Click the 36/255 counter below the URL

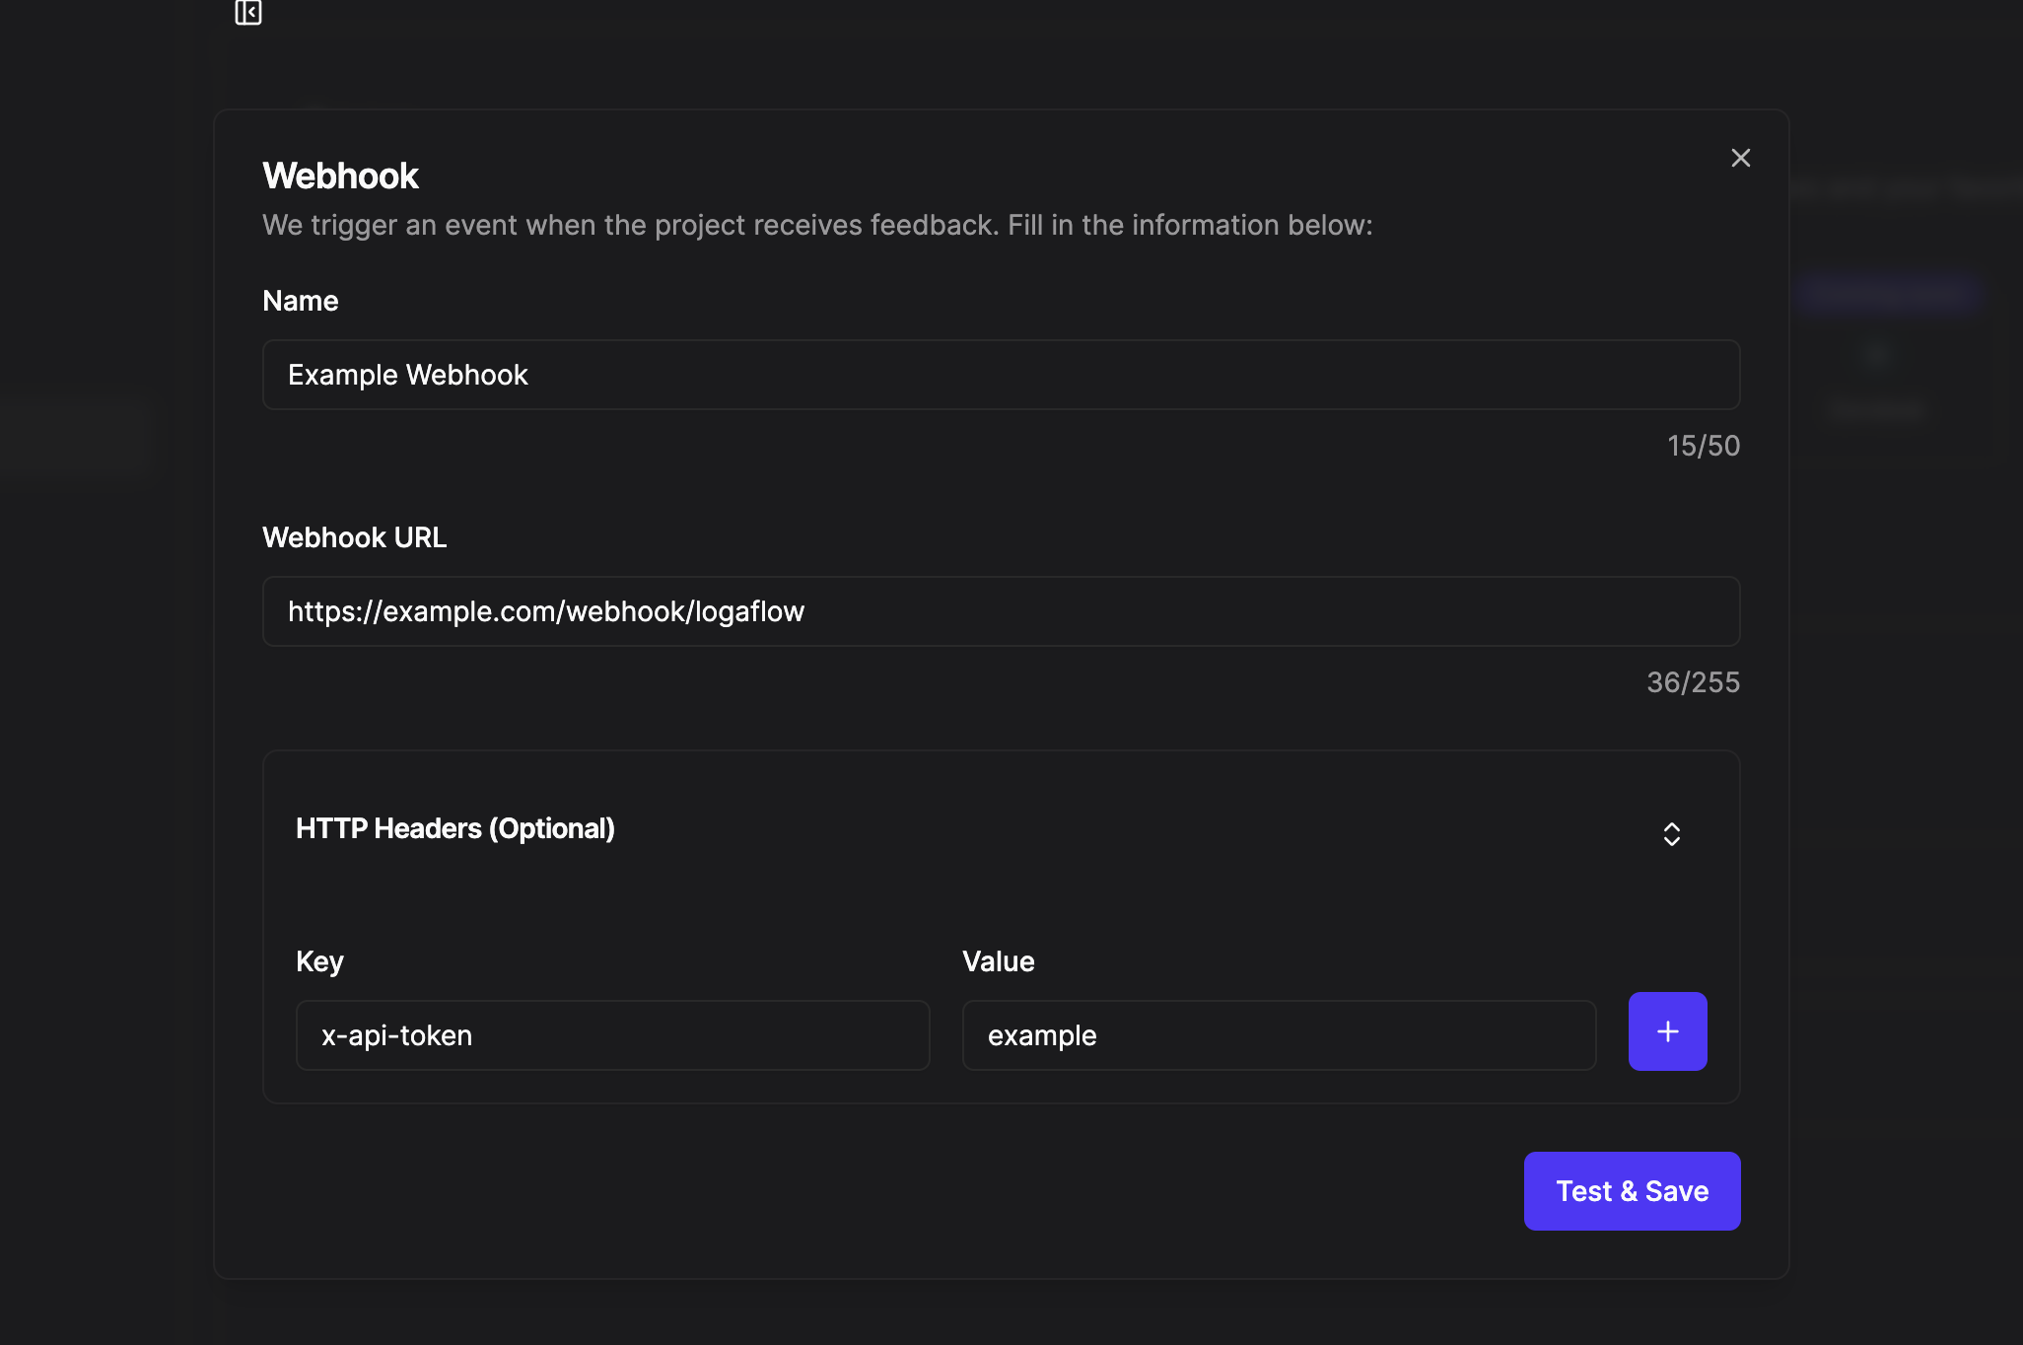click(1692, 682)
